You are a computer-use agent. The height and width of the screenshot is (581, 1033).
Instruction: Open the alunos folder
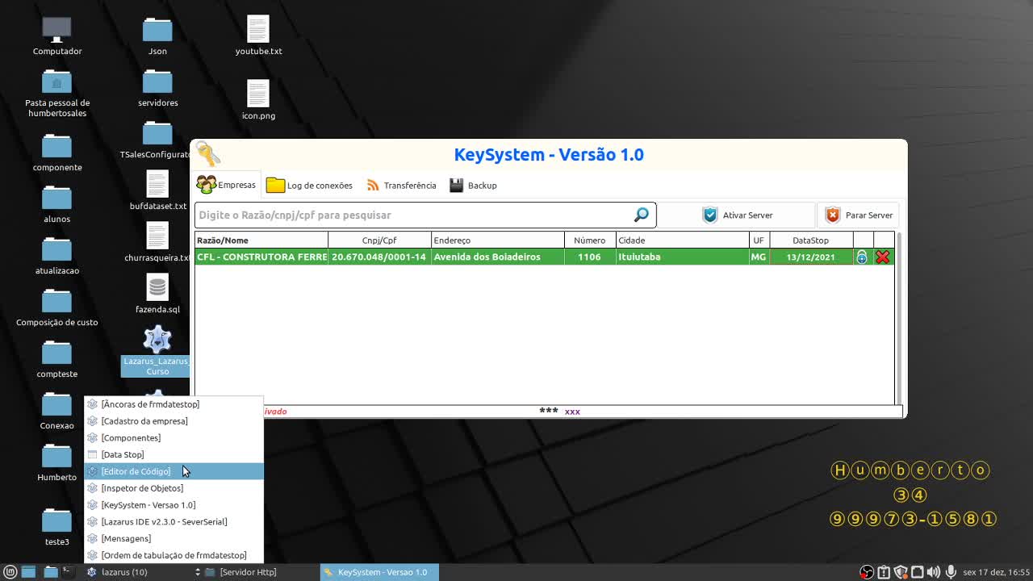(56, 203)
